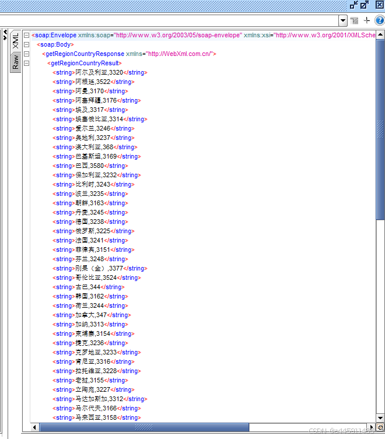Switch to the Raw view tab
This screenshot has height=439, width=385.
pyautogui.click(x=15, y=62)
